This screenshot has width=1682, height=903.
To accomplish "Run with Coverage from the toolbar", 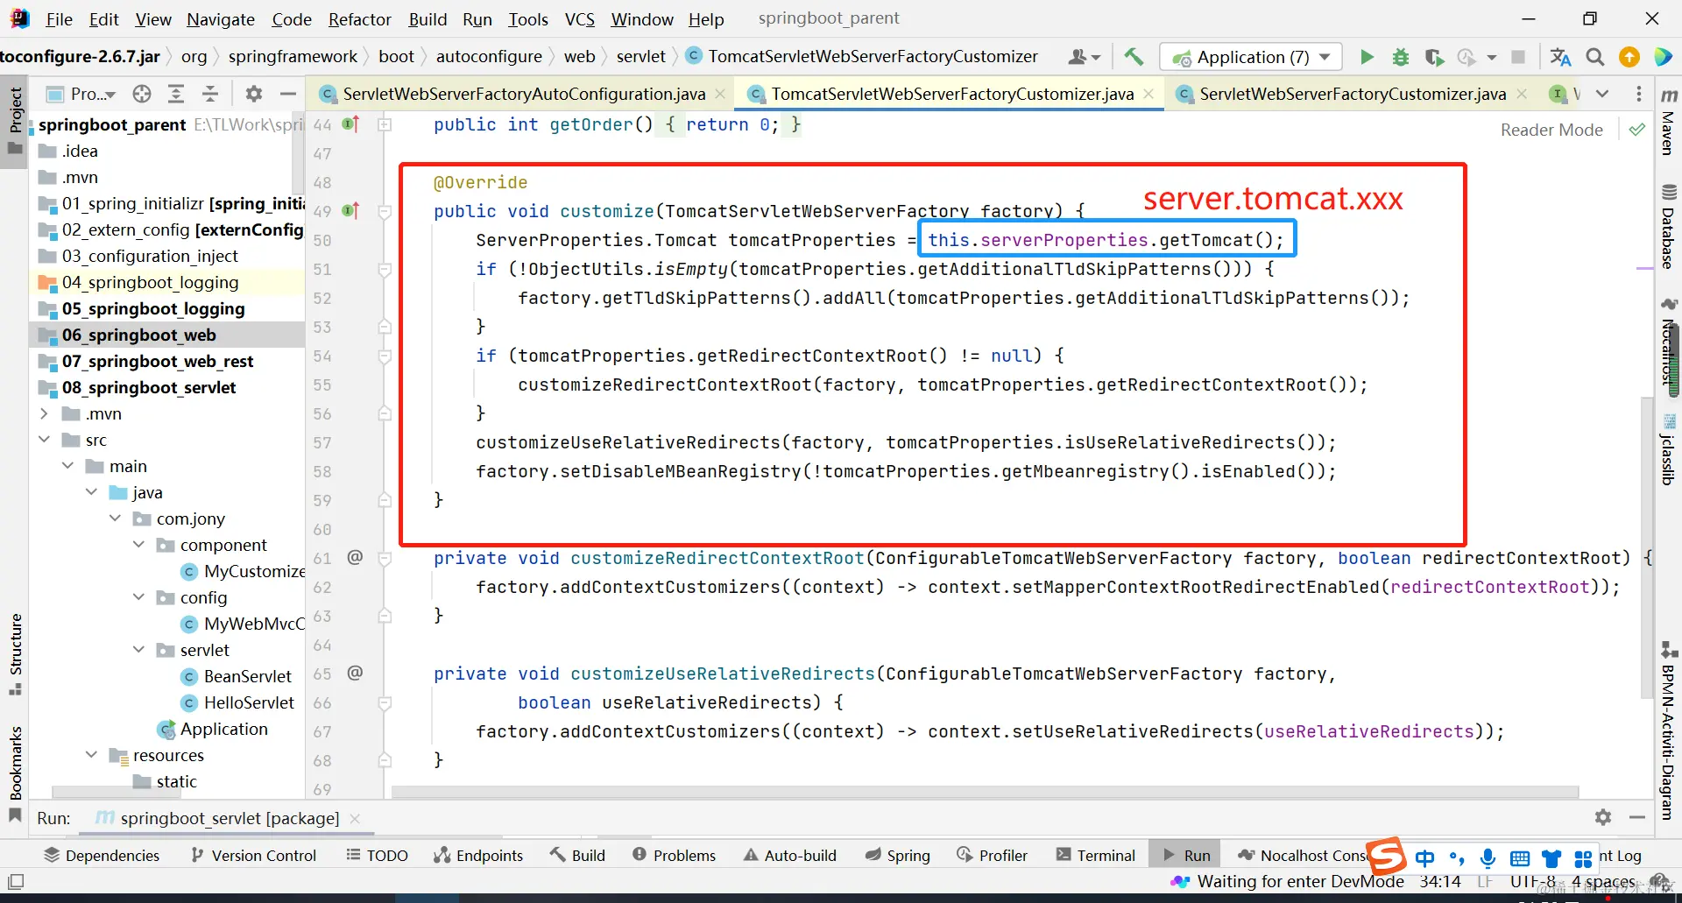I will point(1434,57).
